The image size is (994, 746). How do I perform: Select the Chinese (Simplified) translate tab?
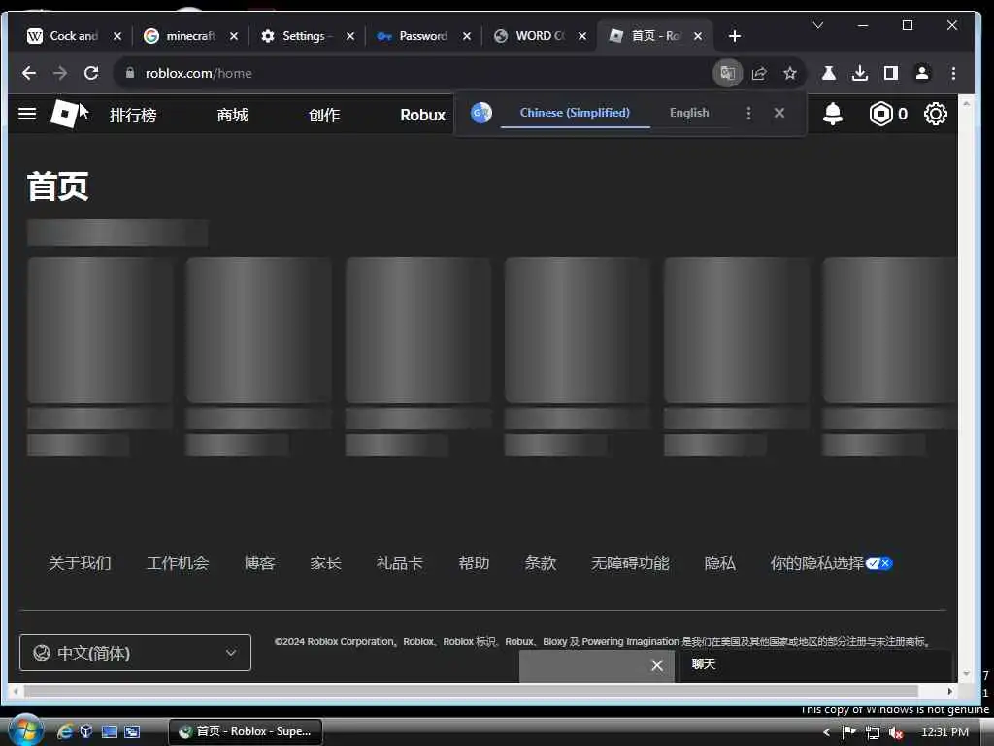[575, 113]
